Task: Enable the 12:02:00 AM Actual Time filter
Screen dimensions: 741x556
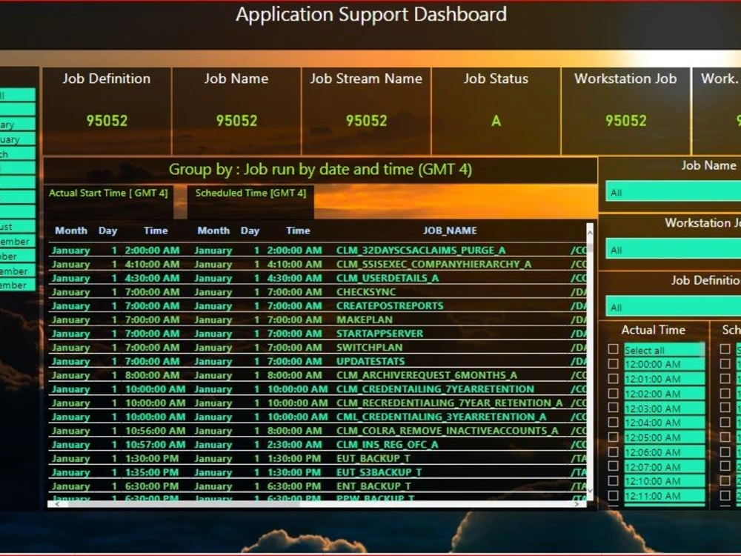Action: pos(614,394)
